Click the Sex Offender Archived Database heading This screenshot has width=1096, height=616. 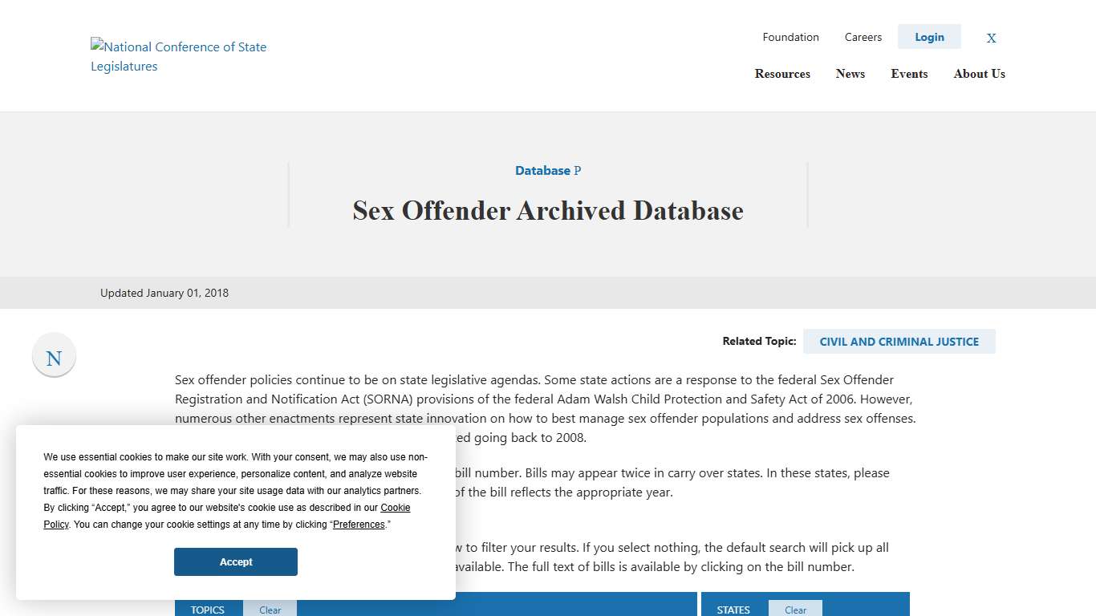tap(548, 210)
